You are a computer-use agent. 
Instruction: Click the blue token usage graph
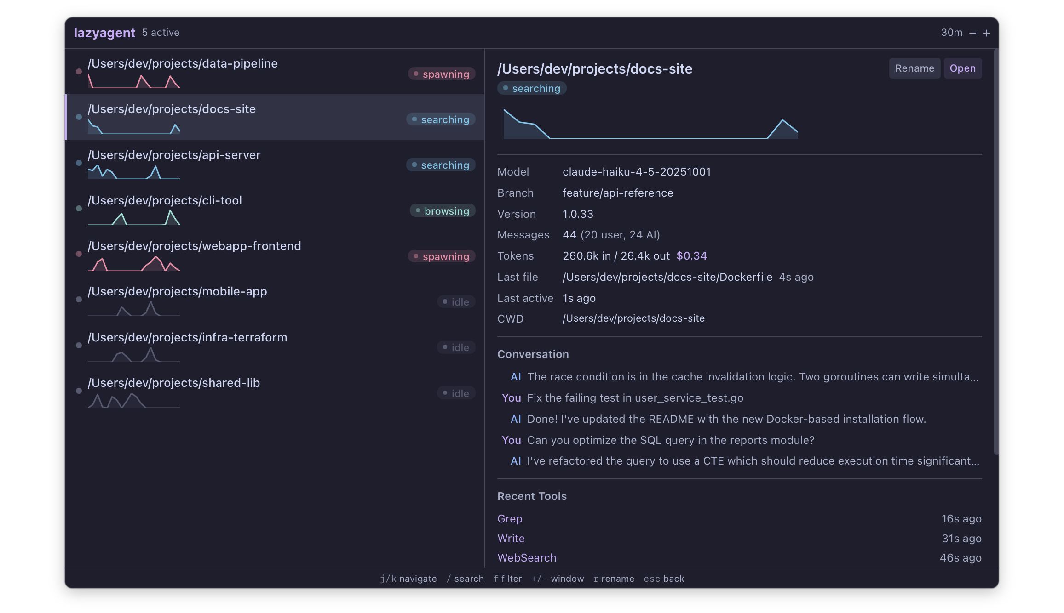tap(650, 124)
